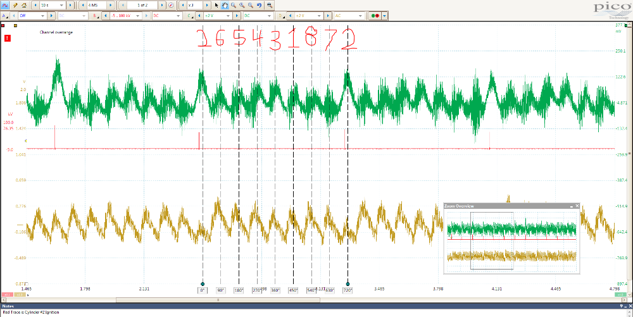Expand the 10 s timebase dropdown

coord(53,4)
